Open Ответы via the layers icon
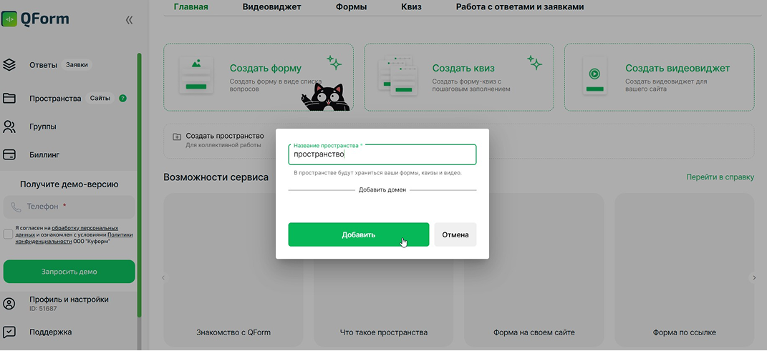Viewport: 767px width, 351px height. 9,65
